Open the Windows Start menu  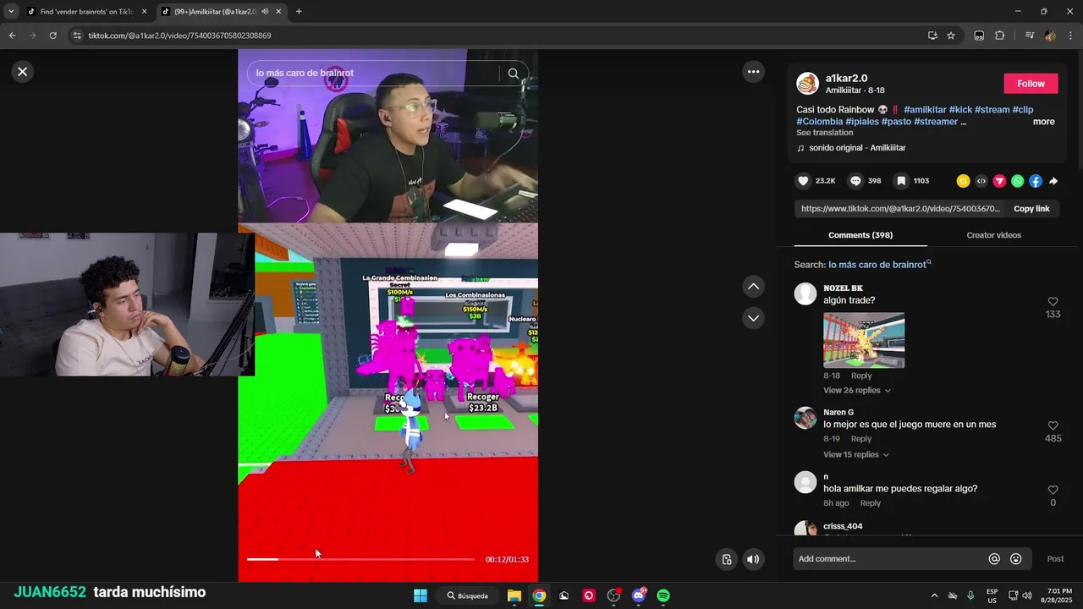click(x=421, y=595)
